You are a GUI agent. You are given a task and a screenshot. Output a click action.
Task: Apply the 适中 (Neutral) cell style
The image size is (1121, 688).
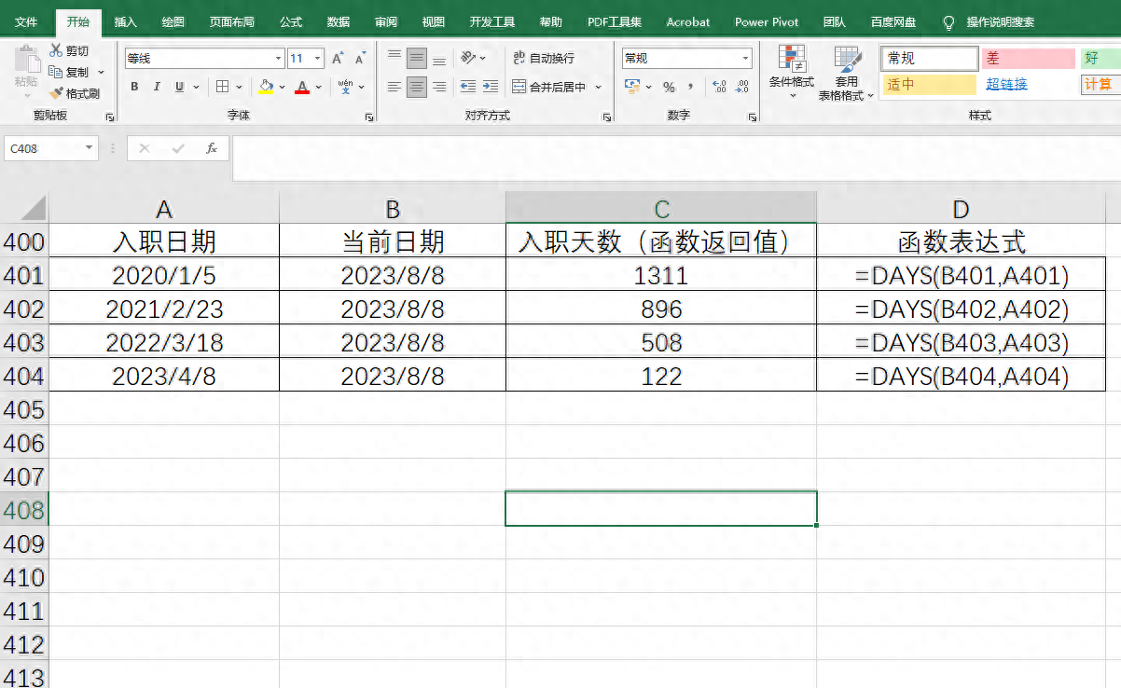tap(929, 84)
